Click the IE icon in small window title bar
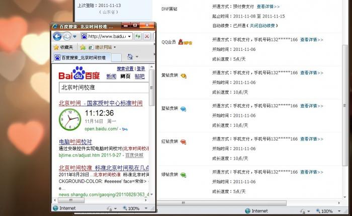The image size is (352, 216). tap(55, 26)
